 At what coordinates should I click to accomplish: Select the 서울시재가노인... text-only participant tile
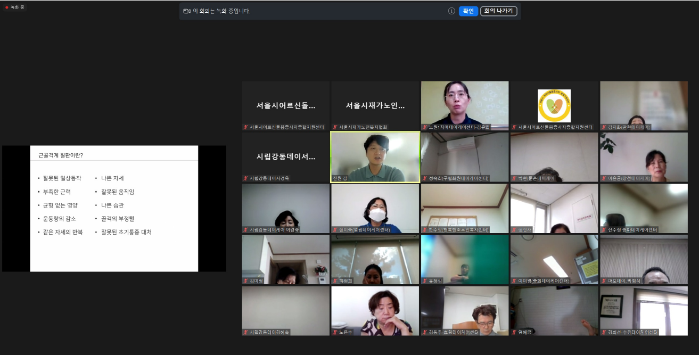(375, 105)
